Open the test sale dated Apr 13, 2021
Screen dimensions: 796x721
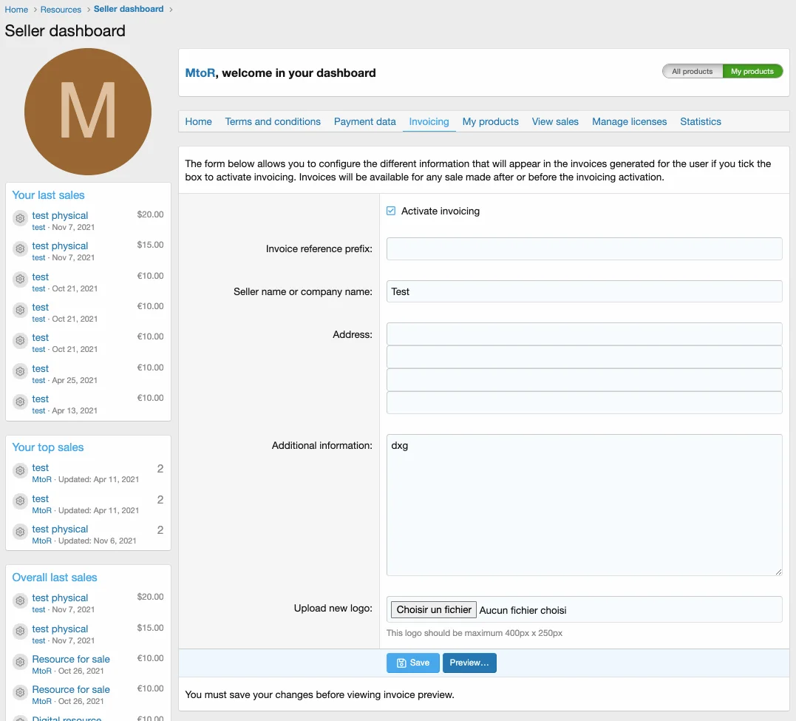(x=40, y=399)
